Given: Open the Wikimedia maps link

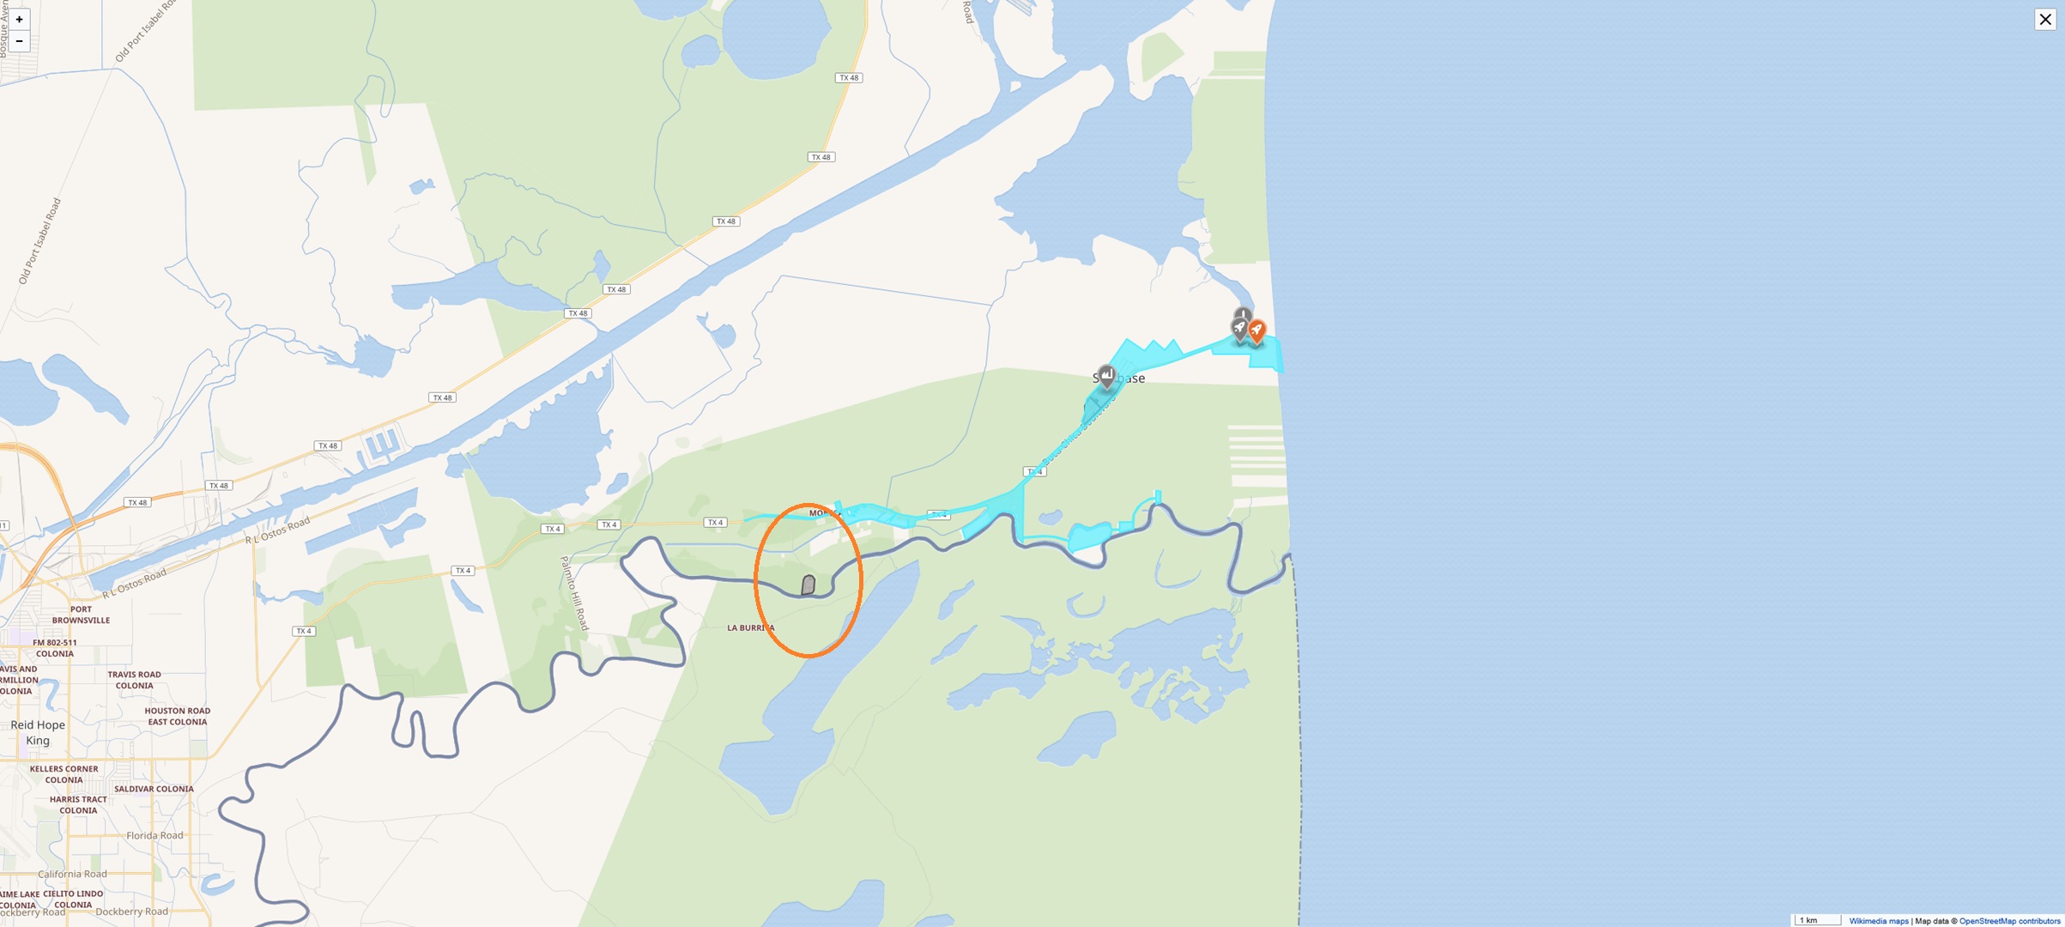Looking at the screenshot, I should click(x=1879, y=921).
